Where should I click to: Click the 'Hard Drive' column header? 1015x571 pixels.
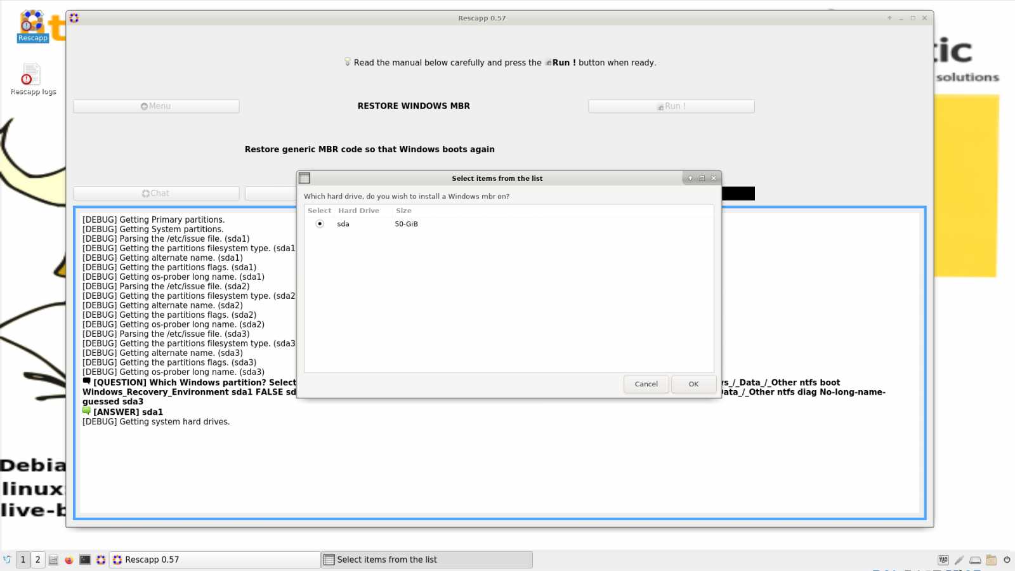click(358, 211)
